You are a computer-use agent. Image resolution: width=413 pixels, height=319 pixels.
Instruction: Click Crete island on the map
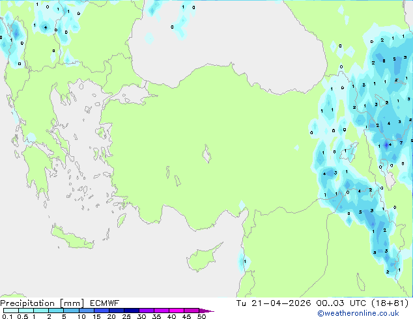[72, 238]
